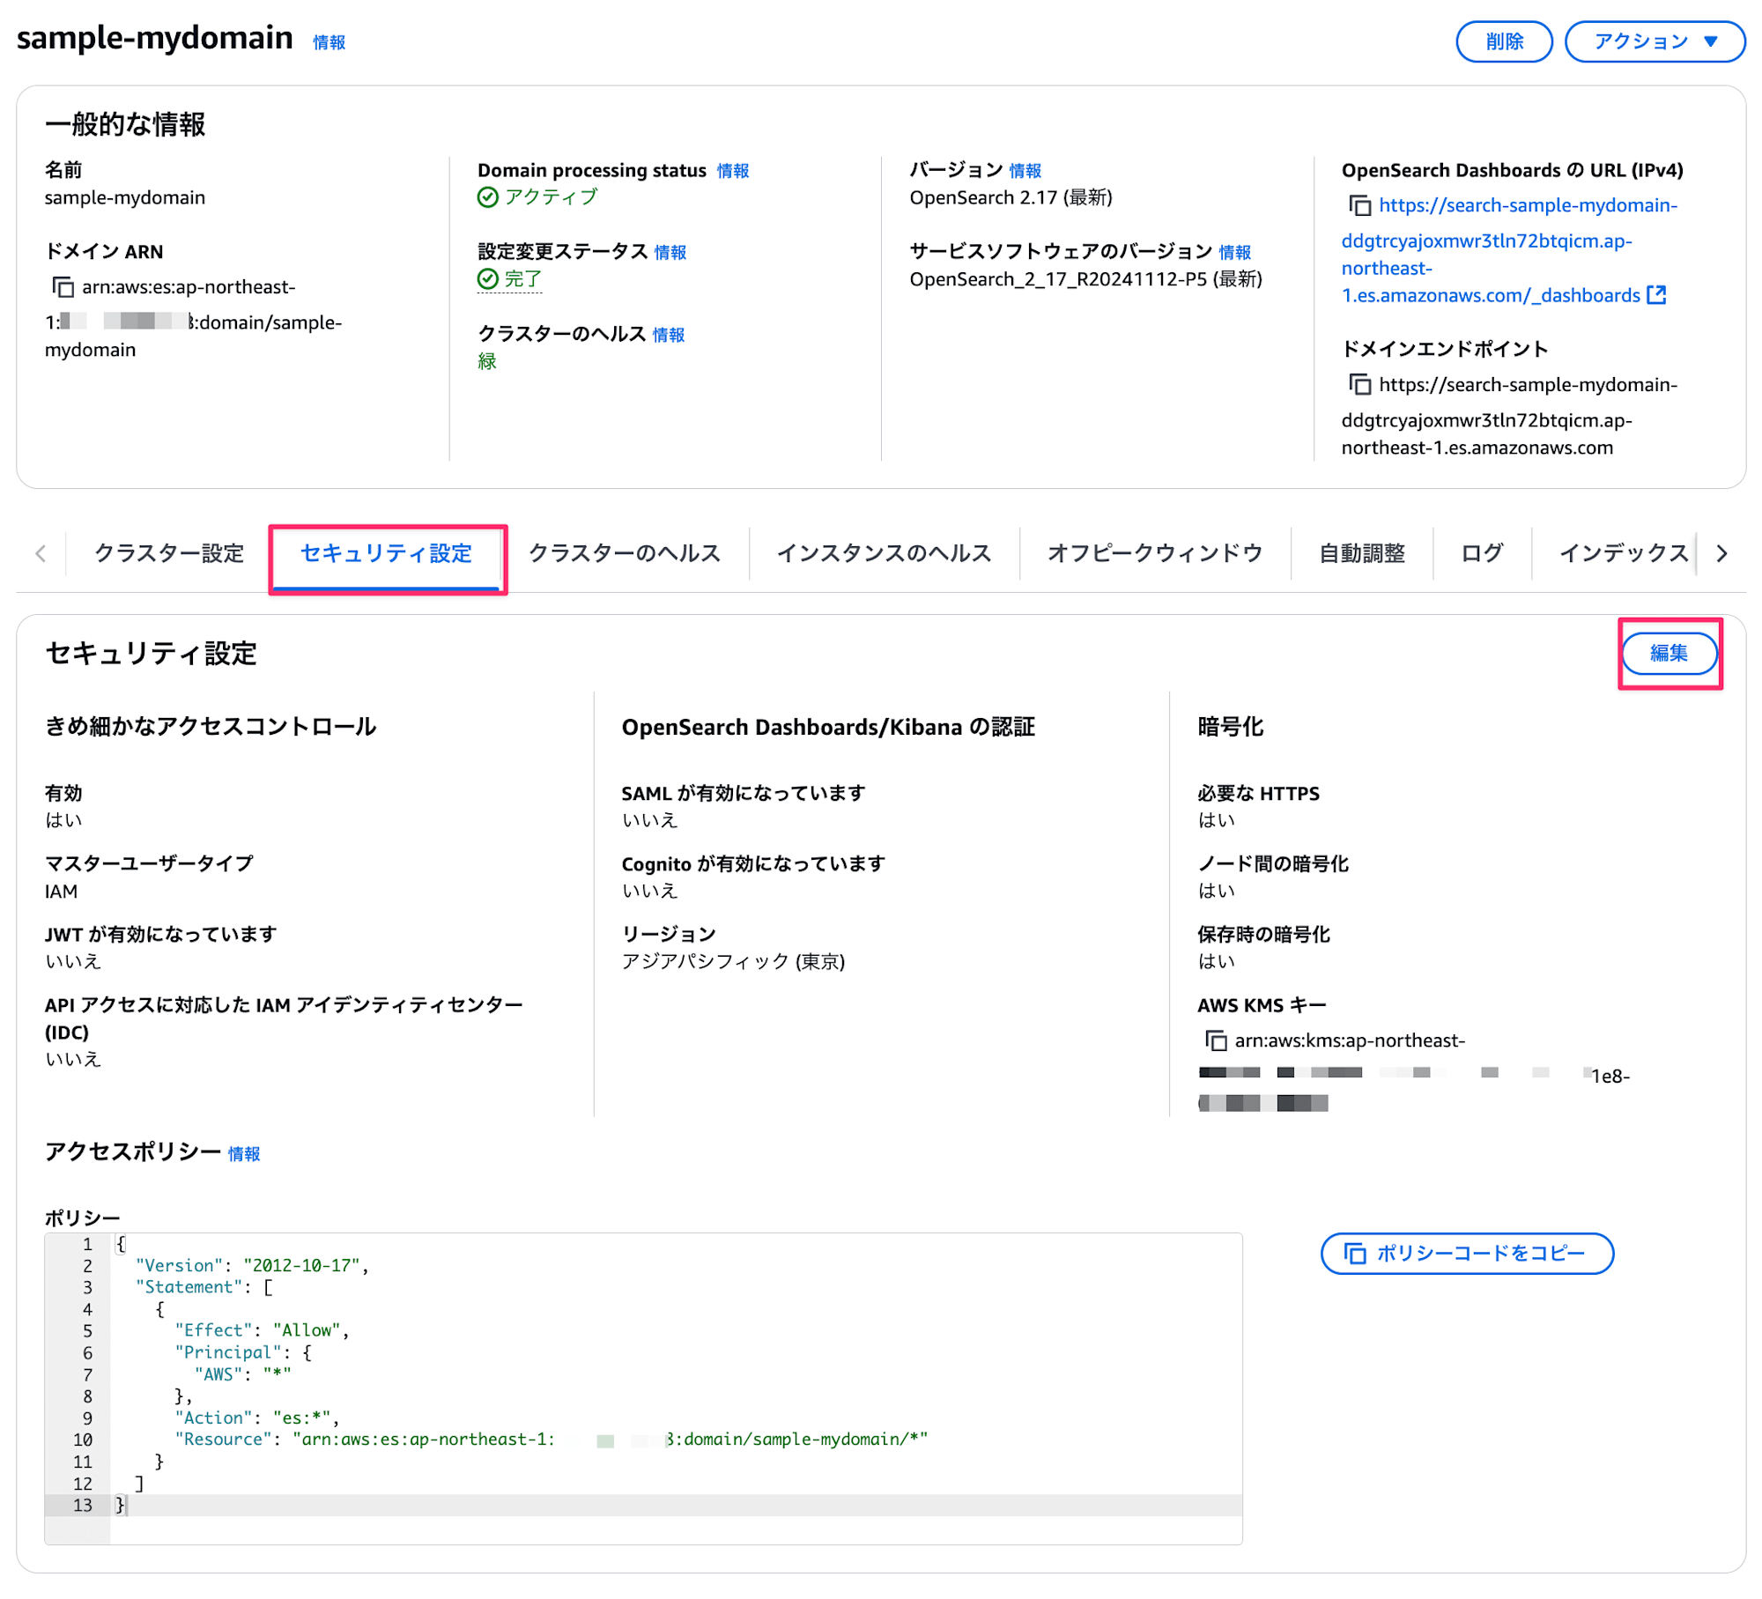Image resolution: width=1762 pixels, height=1599 pixels.
Task: Switch to the オフピークウィンドウ tab
Action: coord(1155,553)
